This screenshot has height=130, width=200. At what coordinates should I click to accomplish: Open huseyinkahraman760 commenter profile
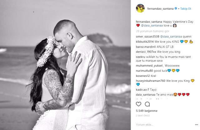click(151, 81)
